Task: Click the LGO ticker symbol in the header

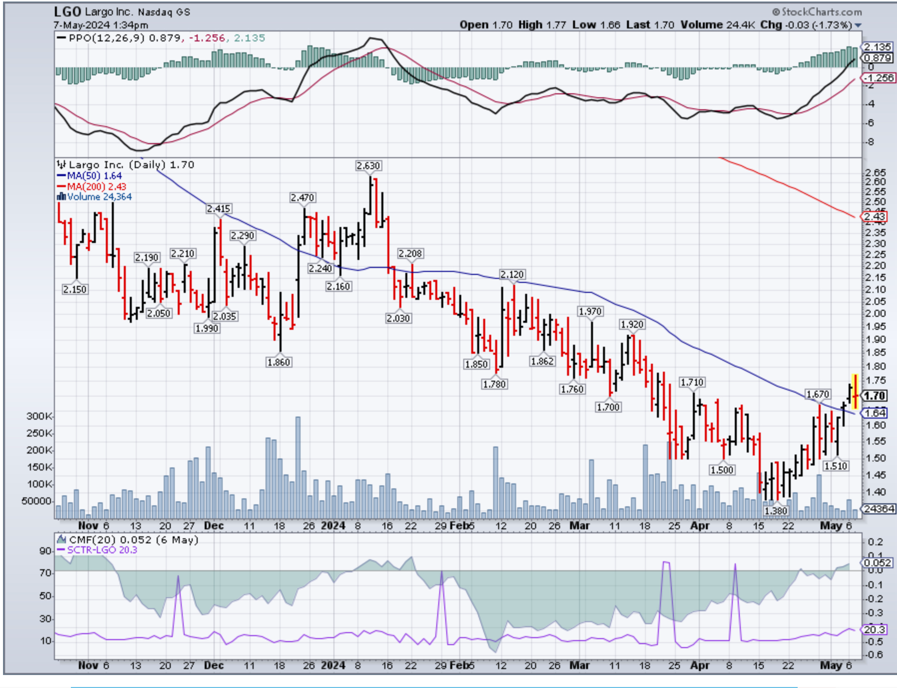Action: coord(67,11)
